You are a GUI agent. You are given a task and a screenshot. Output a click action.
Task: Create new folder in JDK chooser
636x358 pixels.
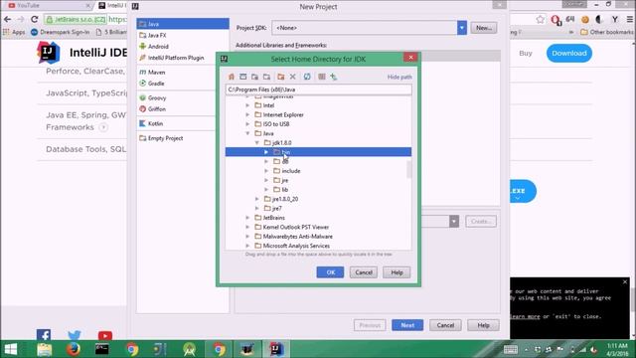[x=280, y=77]
